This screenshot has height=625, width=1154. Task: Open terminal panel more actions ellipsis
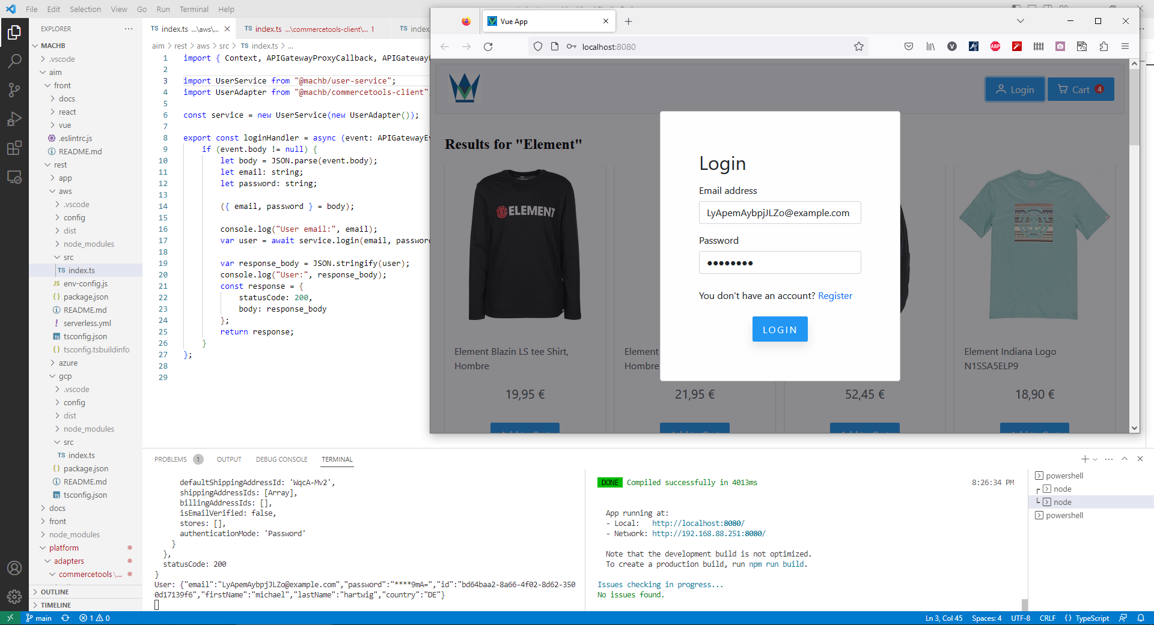[x=1109, y=459]
